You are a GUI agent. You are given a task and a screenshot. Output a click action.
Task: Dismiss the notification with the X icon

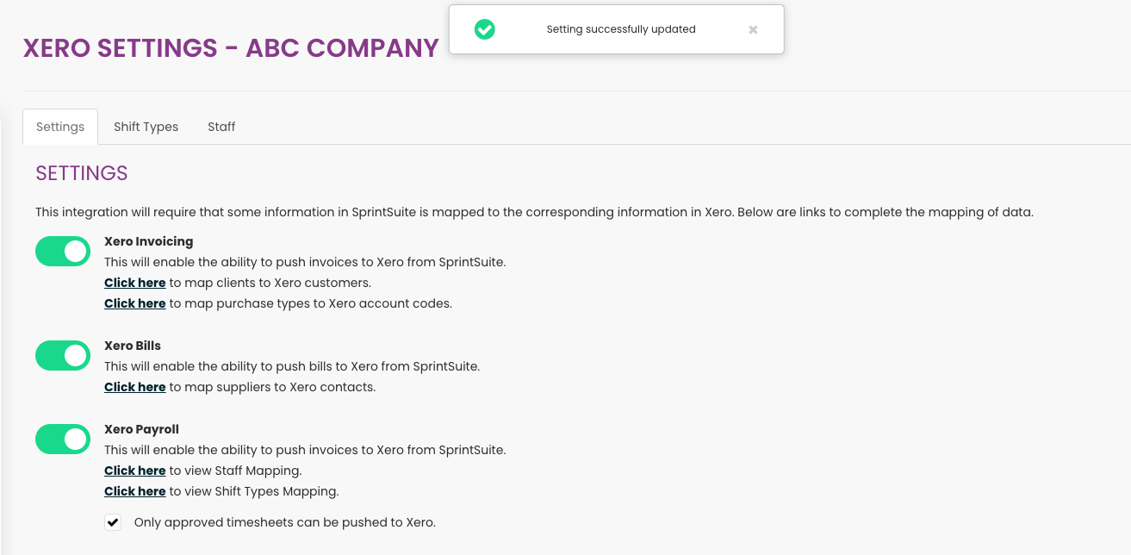[753, 29]
